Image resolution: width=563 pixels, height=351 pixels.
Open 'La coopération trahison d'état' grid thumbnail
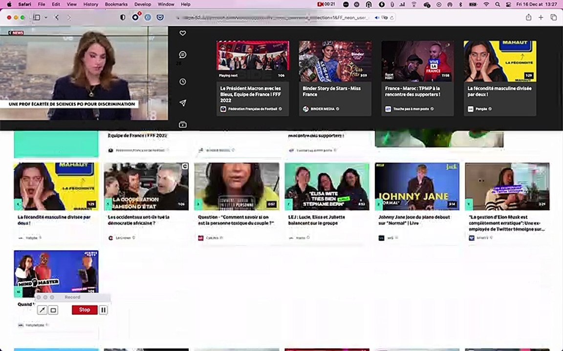coord(146,186)
